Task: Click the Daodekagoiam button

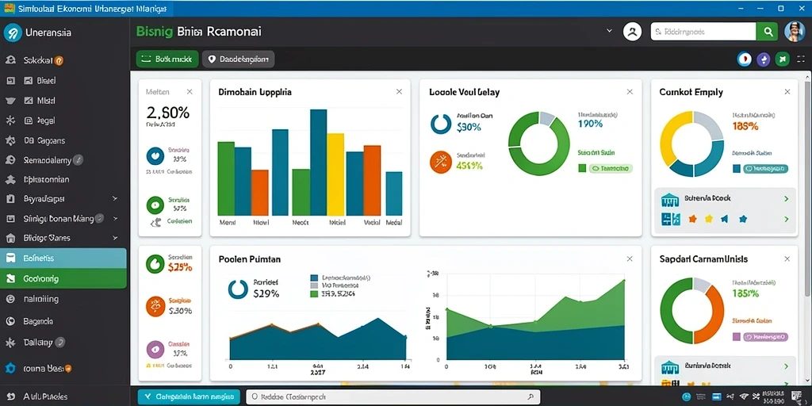Action: tap(238, 59)
